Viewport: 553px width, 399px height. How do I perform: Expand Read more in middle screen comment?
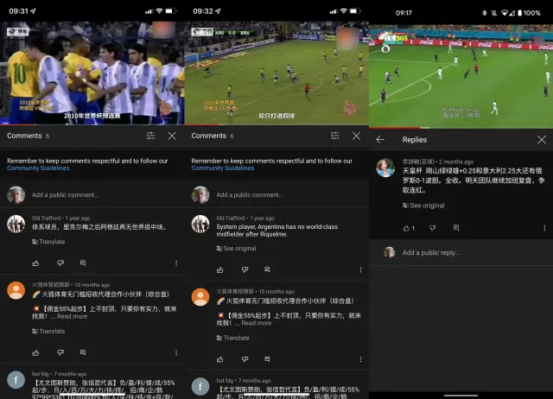tap(257, 323)
